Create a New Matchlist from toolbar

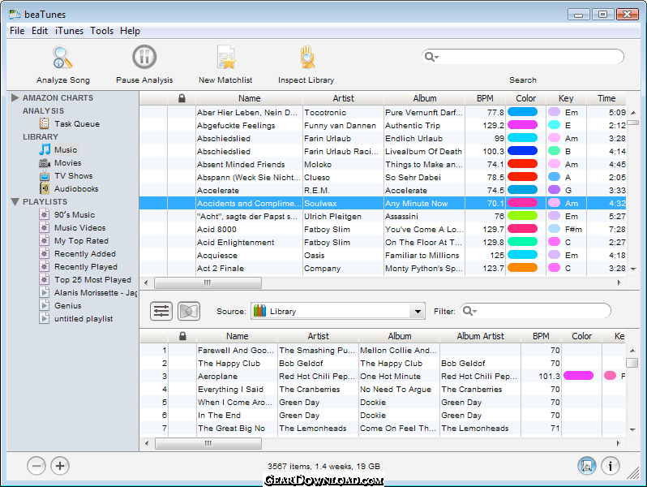[225, 58]
